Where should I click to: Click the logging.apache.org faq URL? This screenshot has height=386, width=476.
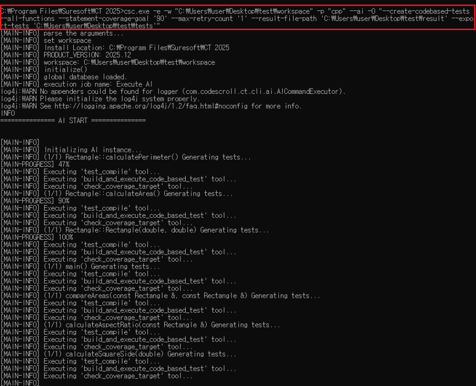pyautogui.click(x=151, y=106)
